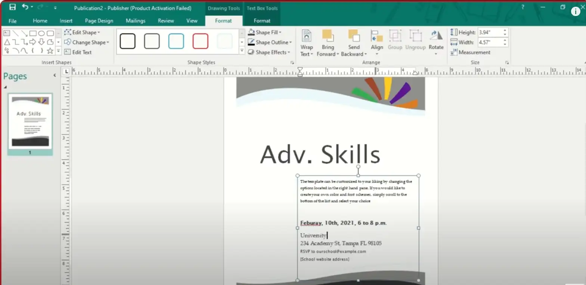Select the page 1 thumbnail
This screenshot has width=586, height=285.
[30, 122]
